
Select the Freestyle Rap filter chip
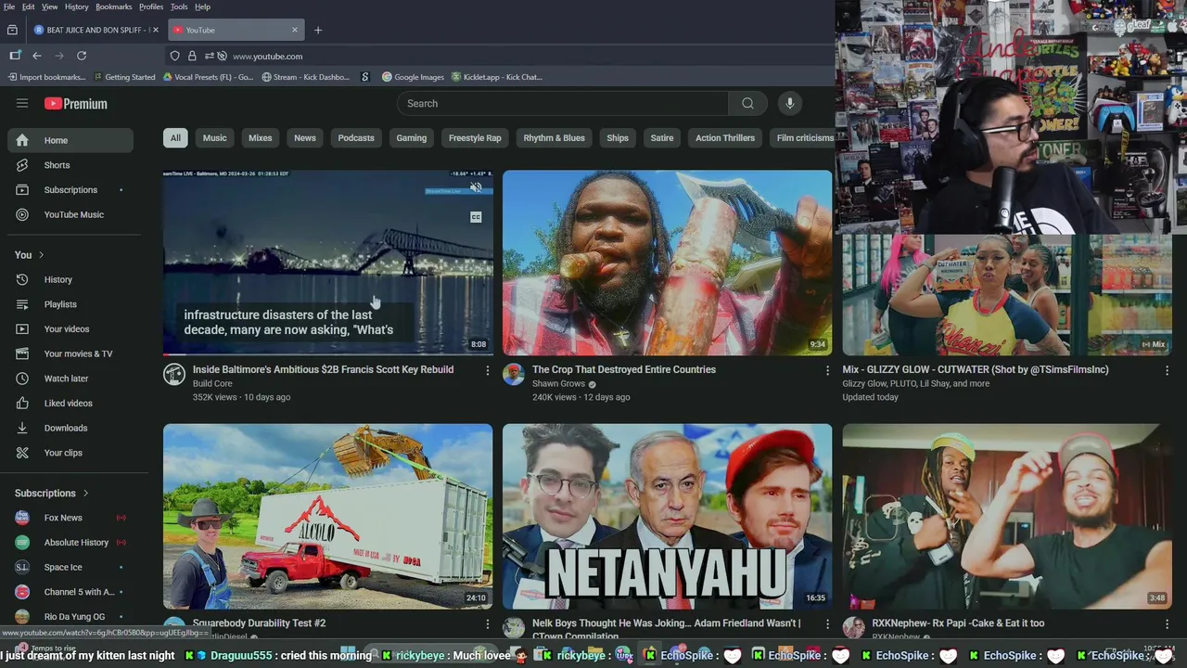point(475,138)
